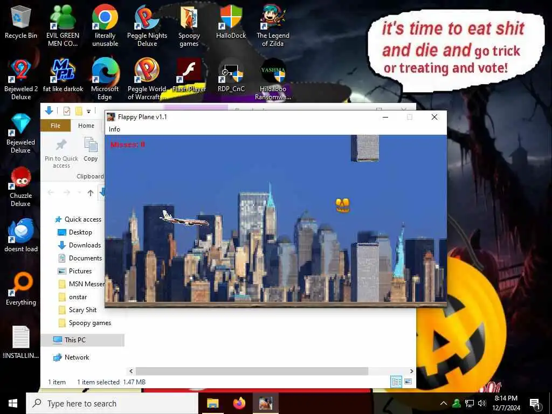Open onstar folder in sidebar
Image resolution: width=552 pixels, height=414 pixels.
[x=73, y=297]
